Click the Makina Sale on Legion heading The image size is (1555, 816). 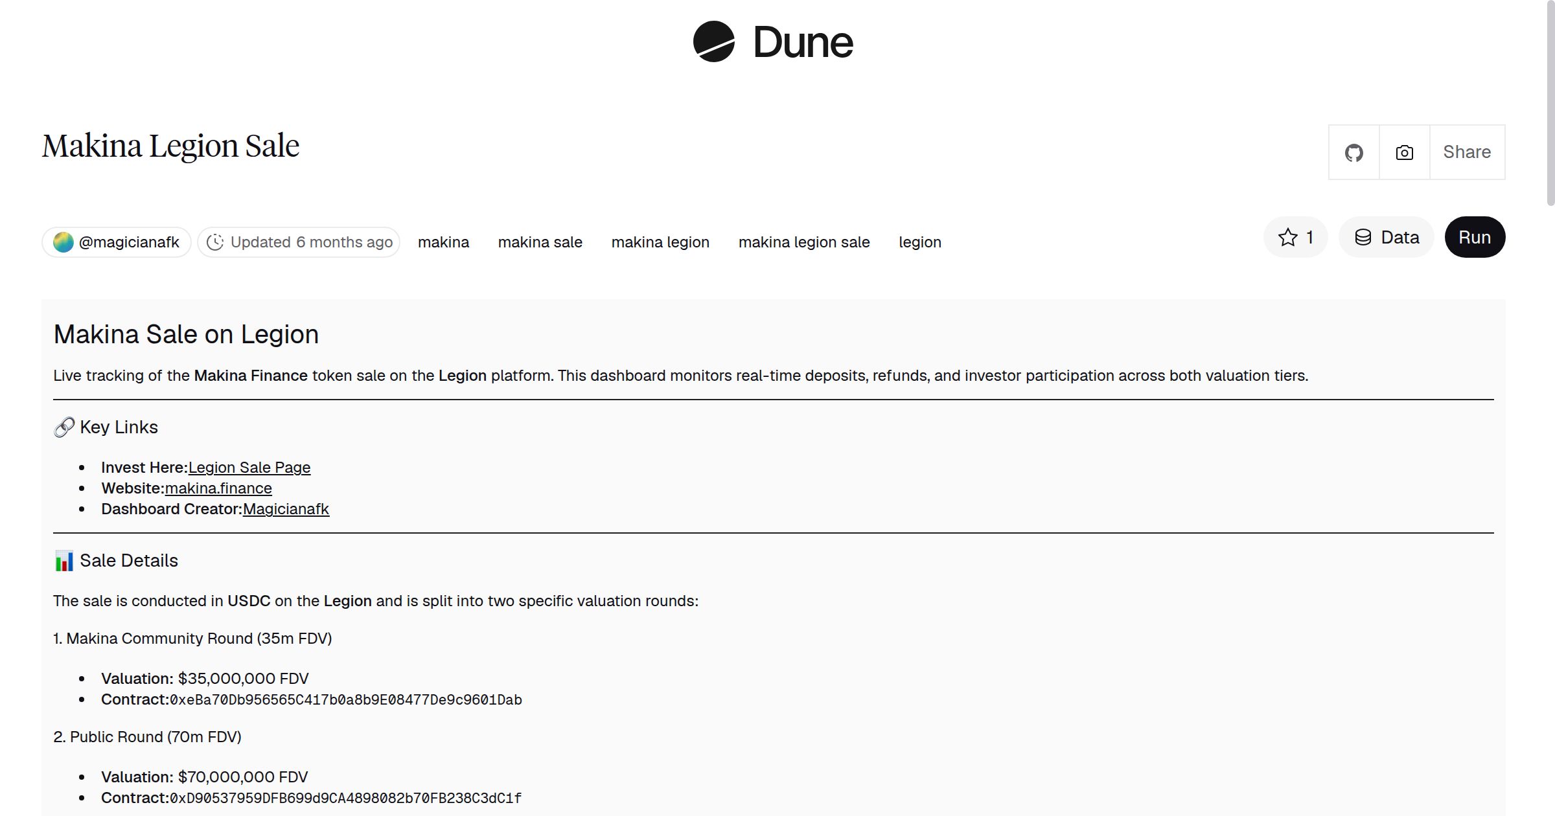(x=186, y=334)
